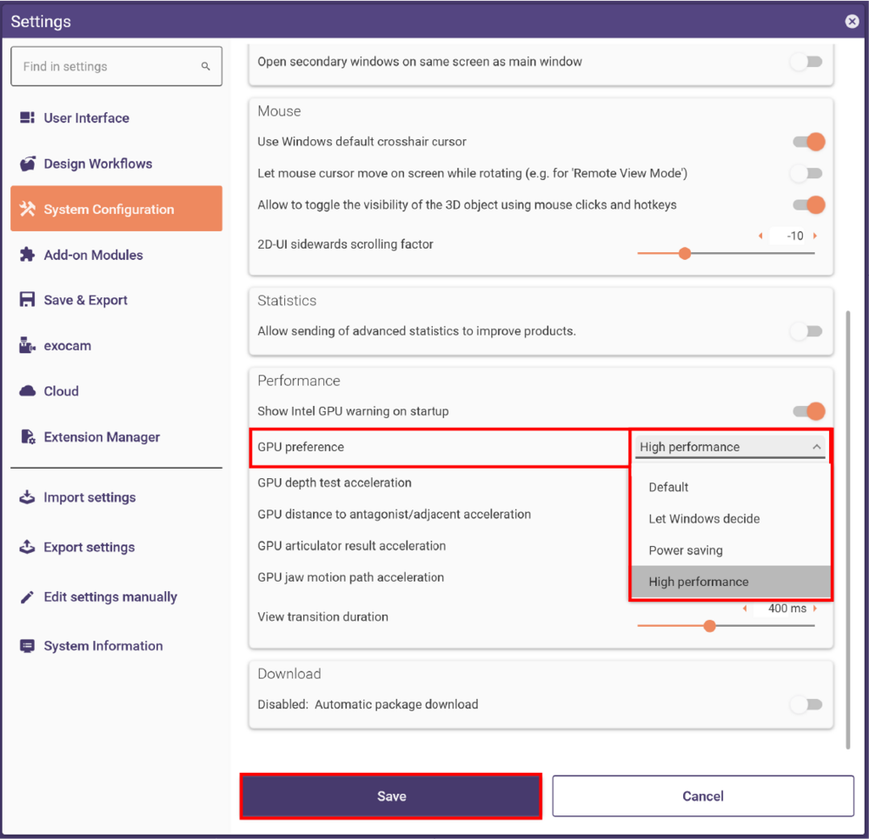Click the Find in settings search field
This screenshot has height=839, width=869.
point(116,67)
